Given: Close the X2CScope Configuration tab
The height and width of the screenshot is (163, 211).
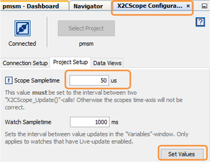Looking at the screenshot, I should (188, 6).
